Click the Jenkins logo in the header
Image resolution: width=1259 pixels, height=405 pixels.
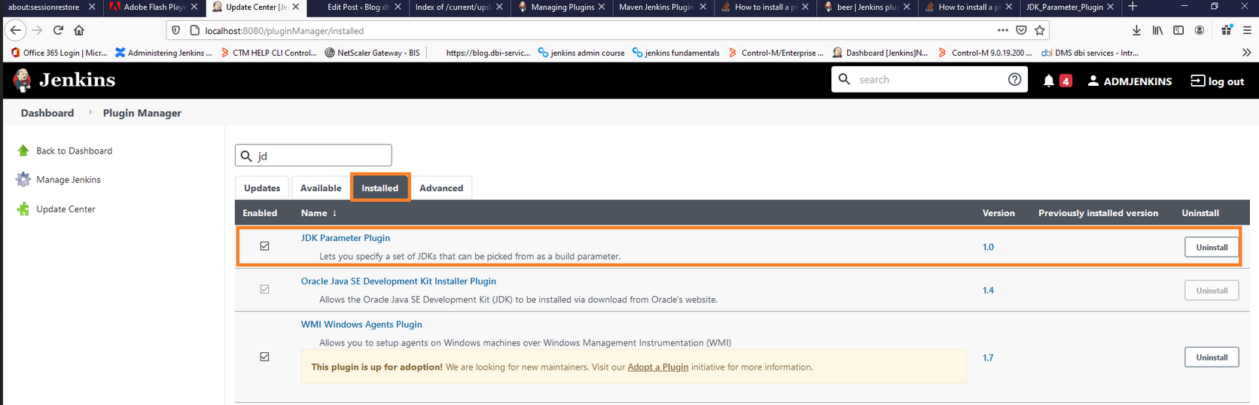[64, 80]
